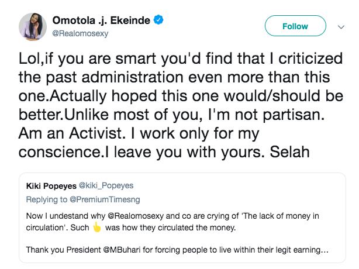Visit the @kiki_Popeyes handle
Image resolution: width=359 pixels, height=269 pixels.
(x=106, y=185)
